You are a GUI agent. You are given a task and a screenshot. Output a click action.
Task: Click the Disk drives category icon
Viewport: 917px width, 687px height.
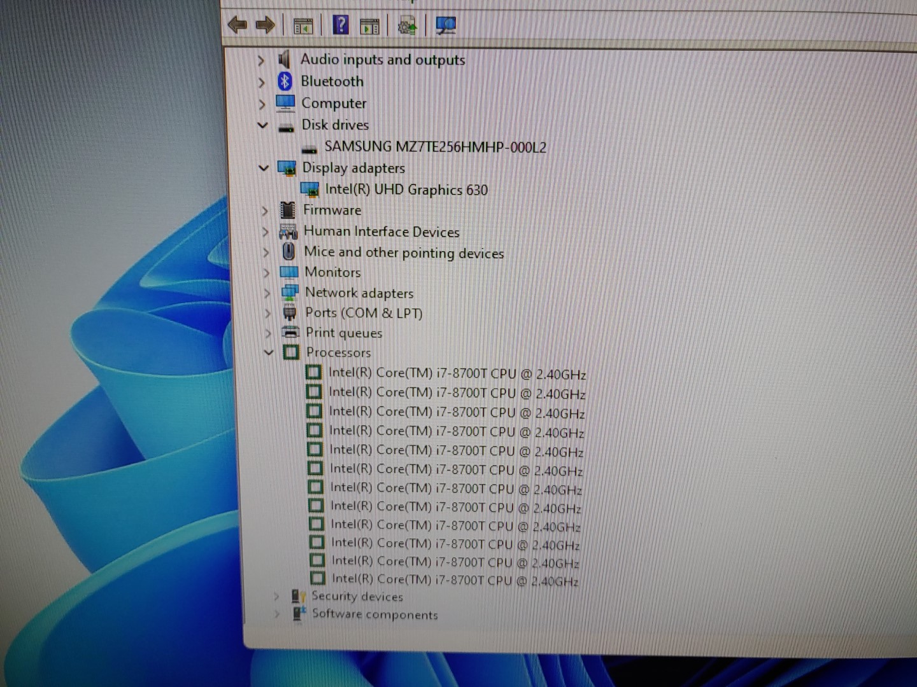coord(286,127)
